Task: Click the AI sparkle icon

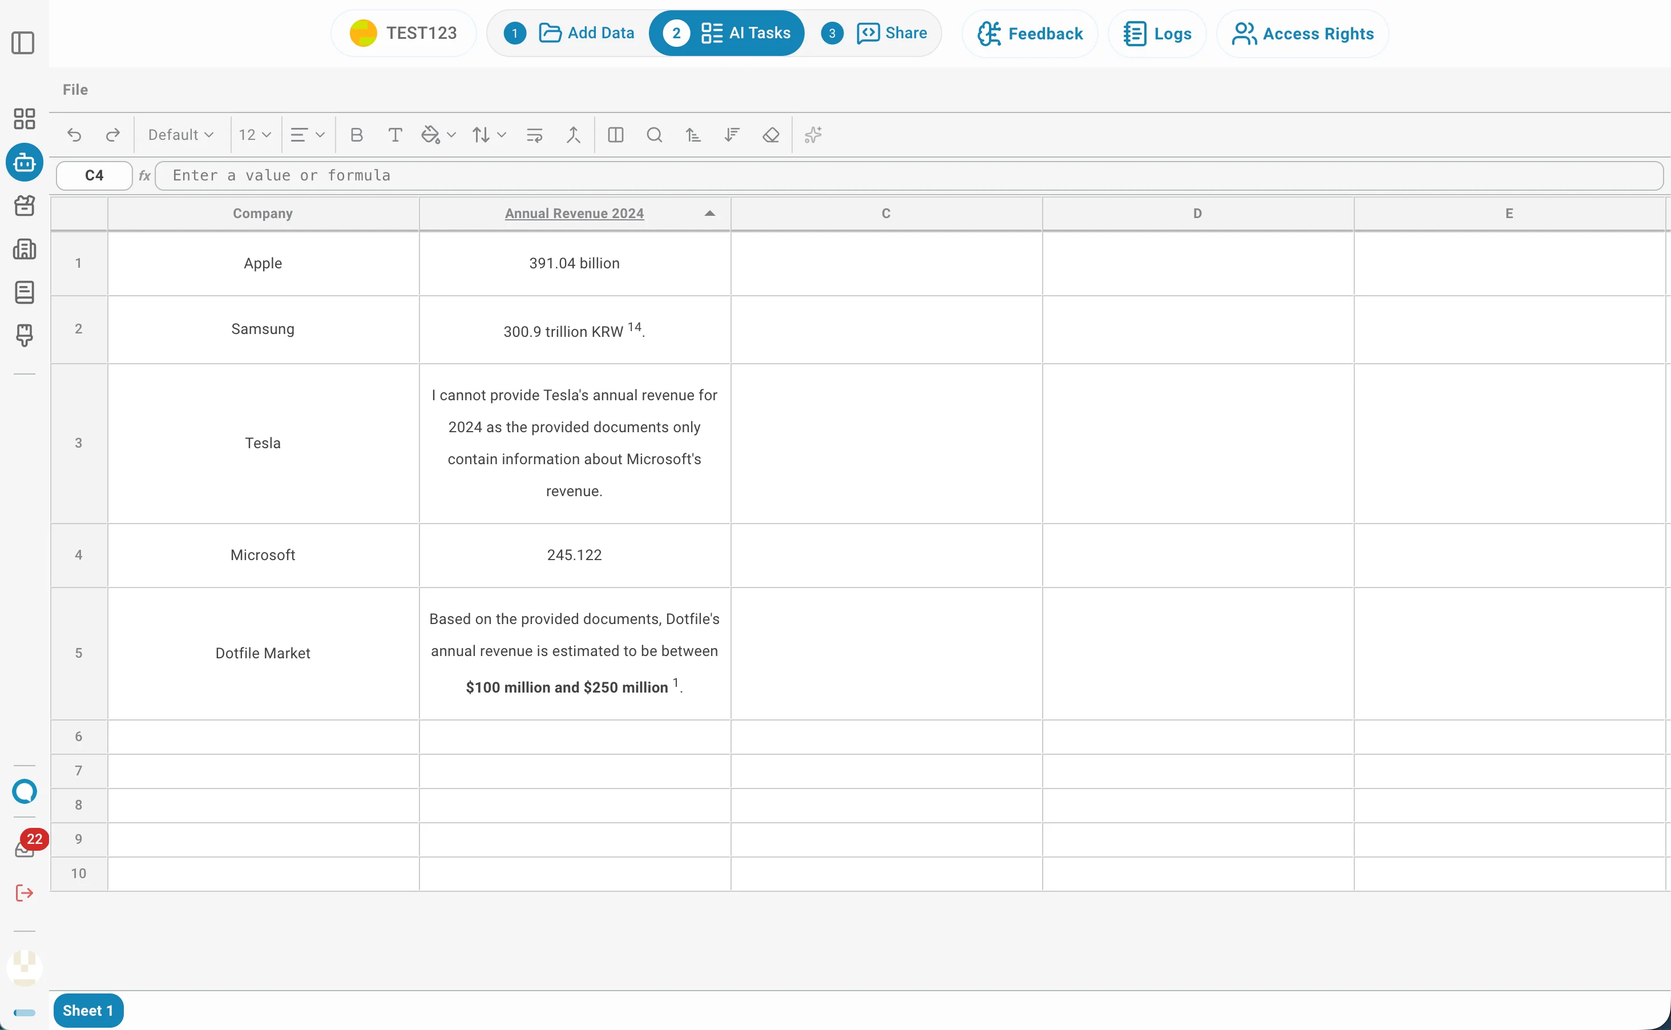Action: pyautogui.click(x=813, y=135)
